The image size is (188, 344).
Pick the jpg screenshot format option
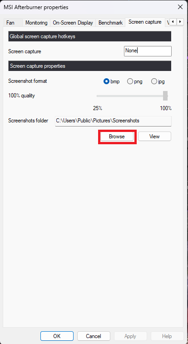pyautogui.click(x=158, y=81)
